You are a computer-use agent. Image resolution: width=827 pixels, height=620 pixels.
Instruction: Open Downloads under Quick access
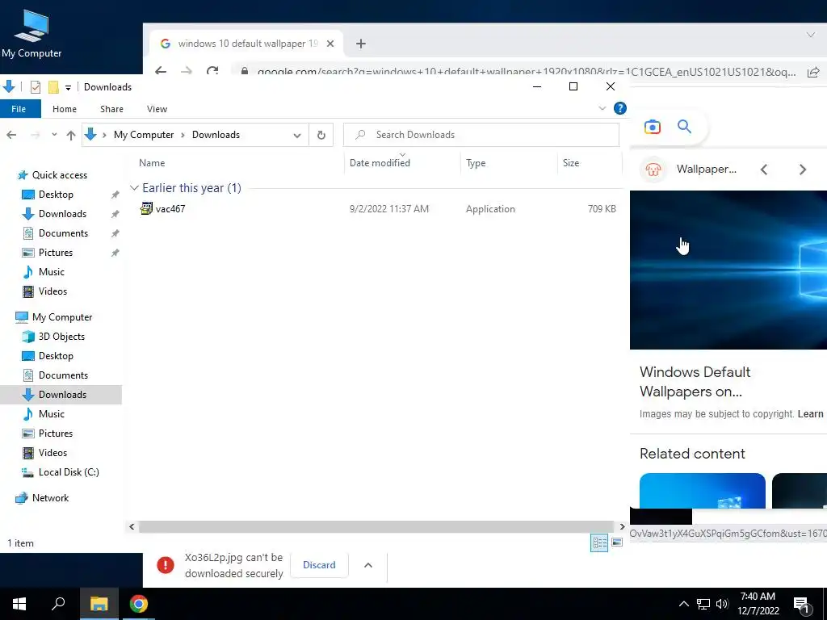click(62, 214)
